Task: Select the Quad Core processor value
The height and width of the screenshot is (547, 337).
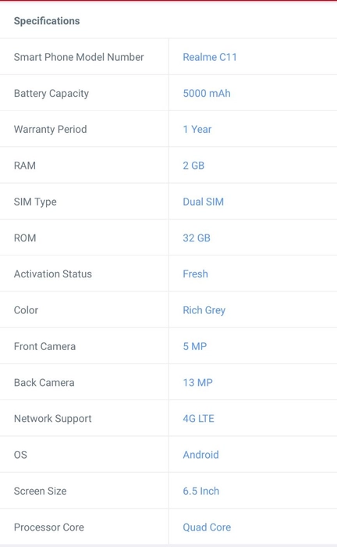Action: click(x=207, y=527)
